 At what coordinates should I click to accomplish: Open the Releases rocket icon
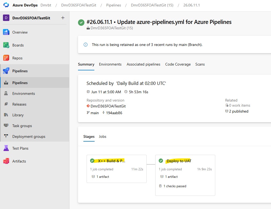point(6,104)
